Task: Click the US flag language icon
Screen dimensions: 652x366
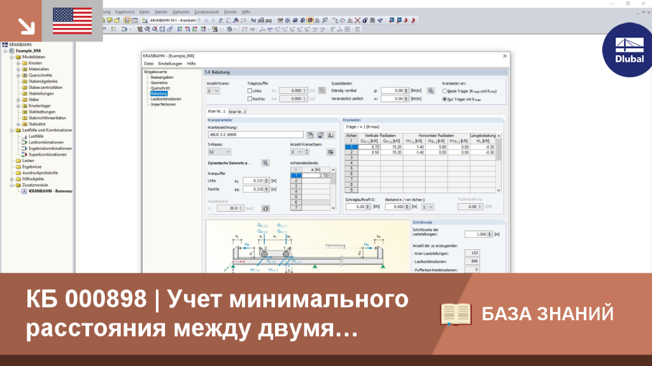Action: pos(73,21)
